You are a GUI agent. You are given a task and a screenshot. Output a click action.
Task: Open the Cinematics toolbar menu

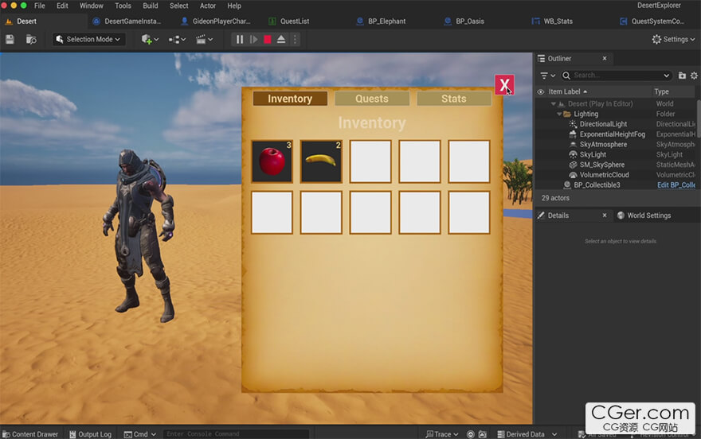204,39
